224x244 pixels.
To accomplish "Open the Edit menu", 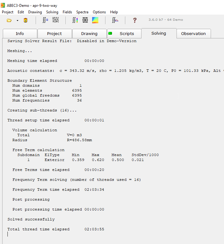I will [x=21, y=12].
